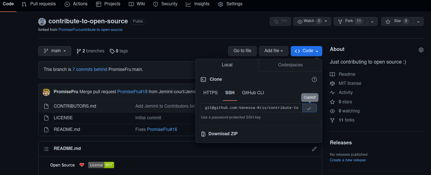Open the main branch selector
Viewport: 431px width, 175px height.
(55, 51)
